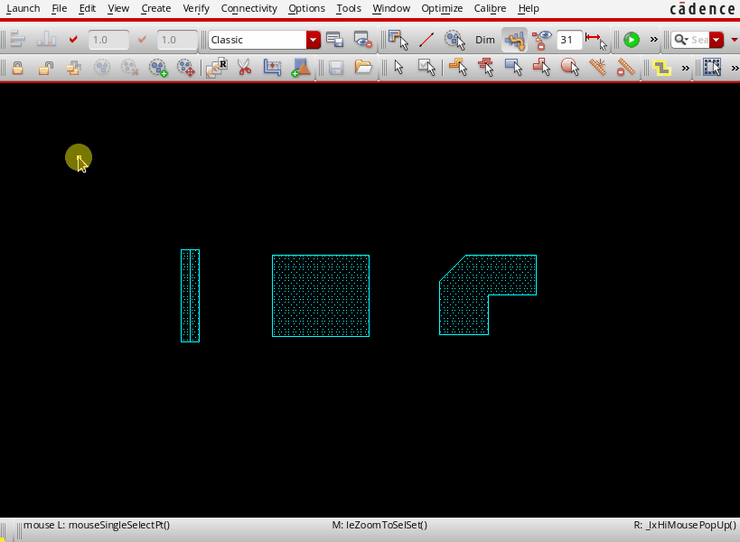This screenshot has height=542, width=740.
Task: Expand the search box dropdown arrow
Action: click(x=717, y=40)
